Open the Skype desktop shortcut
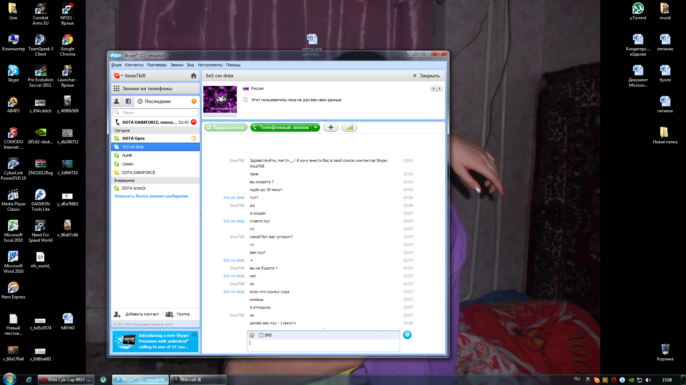The height and width of the screenshot is (385, 686). tap(13, 73)
